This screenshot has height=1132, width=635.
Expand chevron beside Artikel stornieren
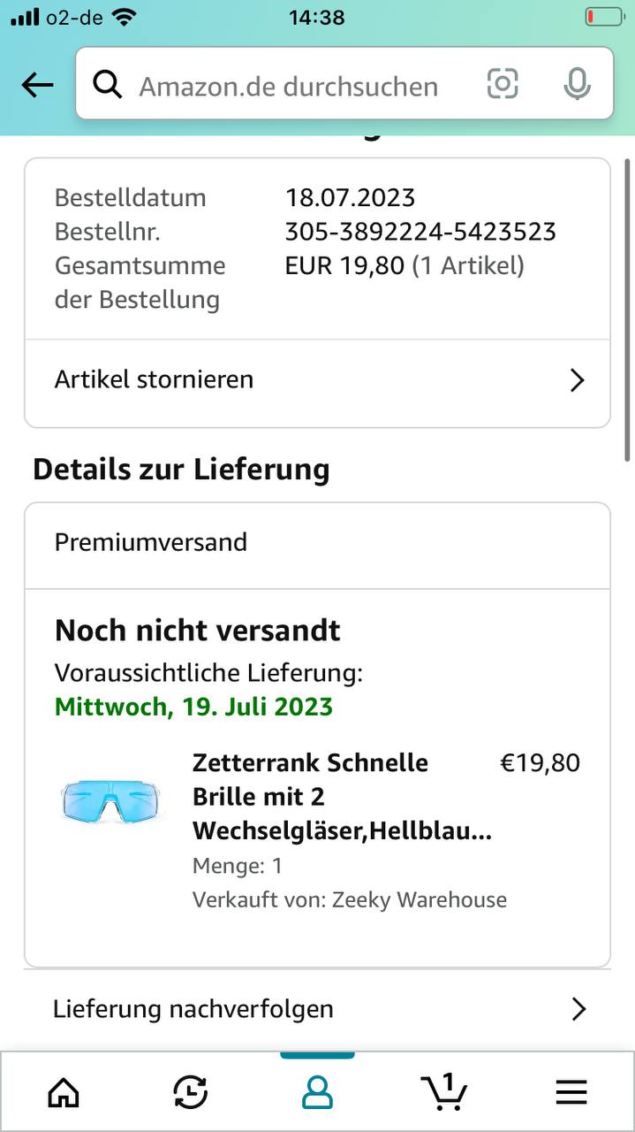[x=577, y=380]
